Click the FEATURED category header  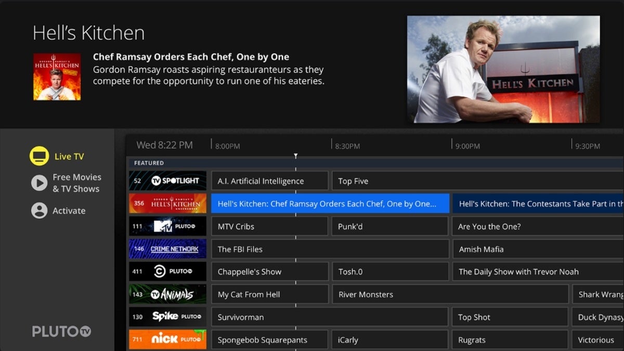point(149,163)
